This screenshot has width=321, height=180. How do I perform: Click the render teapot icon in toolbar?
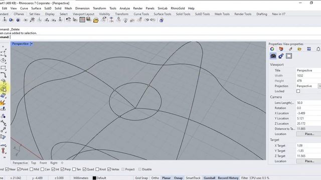tap(162, 20)
